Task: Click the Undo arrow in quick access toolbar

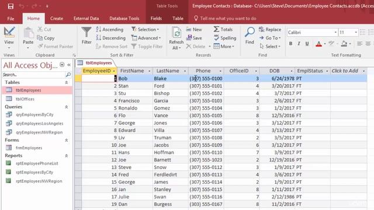Action: 22,6
